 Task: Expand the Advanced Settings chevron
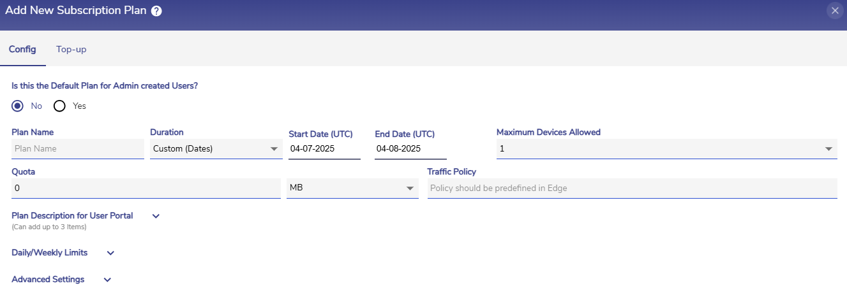(x=107, y=280)
